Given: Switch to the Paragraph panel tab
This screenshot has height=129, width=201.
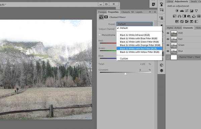Looking at the screenshot, I should 102,12.
